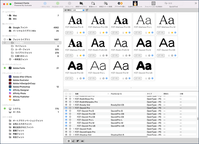
Task: Open Adobe Fonts in the sidebar
Action: pos(19,68)
